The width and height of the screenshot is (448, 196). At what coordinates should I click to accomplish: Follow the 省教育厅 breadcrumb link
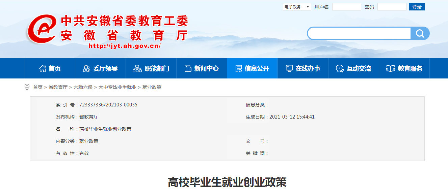click(x=58, y=87)
